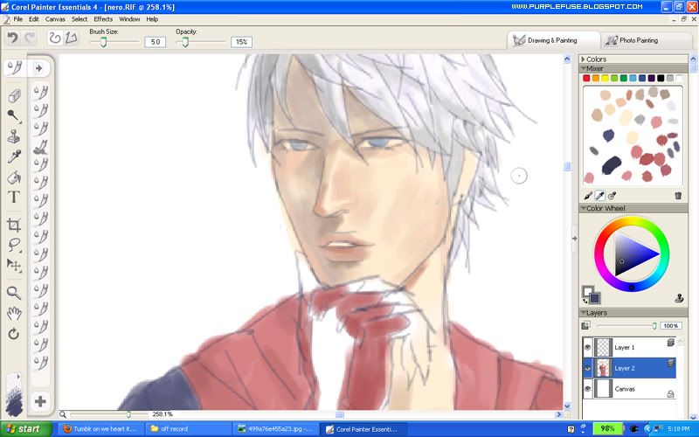The height and width of the screenshot is (437, 699).
Task: Expand brush library with arrow button
Action: (39, 68)
